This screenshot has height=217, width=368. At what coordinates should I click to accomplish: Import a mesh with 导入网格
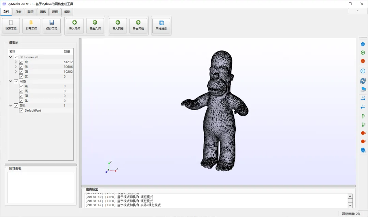(118, 26)
